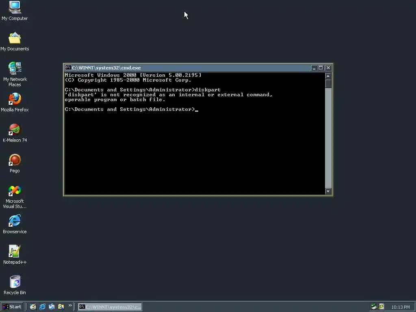Select the K-Meleon 74 shortcut
The image size is (416, 312).
[15, 133]
